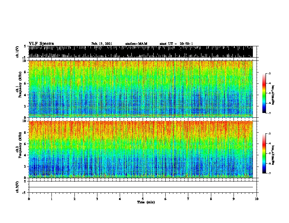Select the log(PSD) title beside ch.2 color scale

pyautogui.click(x=273, y=155)
